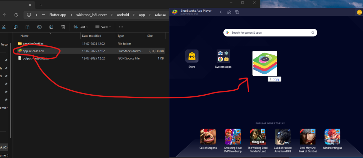Click the 2,31,238 KB size cell
The width and height of the screenshot is (363, 158).
point(156,51)
